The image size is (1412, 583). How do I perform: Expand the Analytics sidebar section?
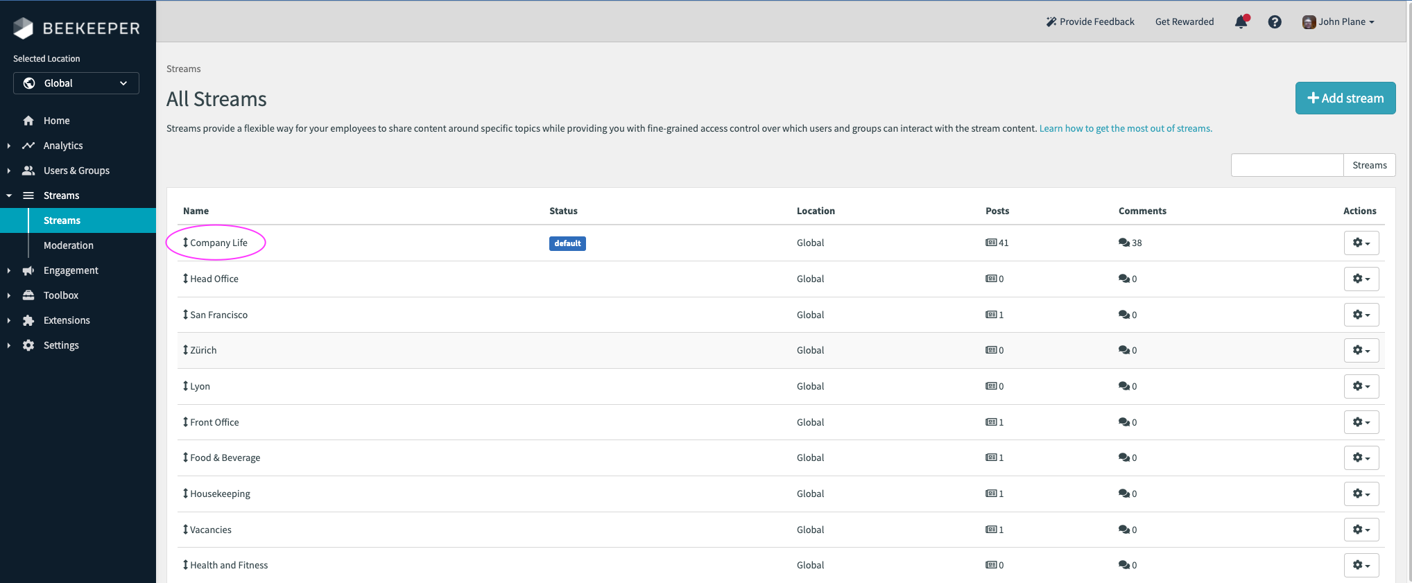(62, 146)
